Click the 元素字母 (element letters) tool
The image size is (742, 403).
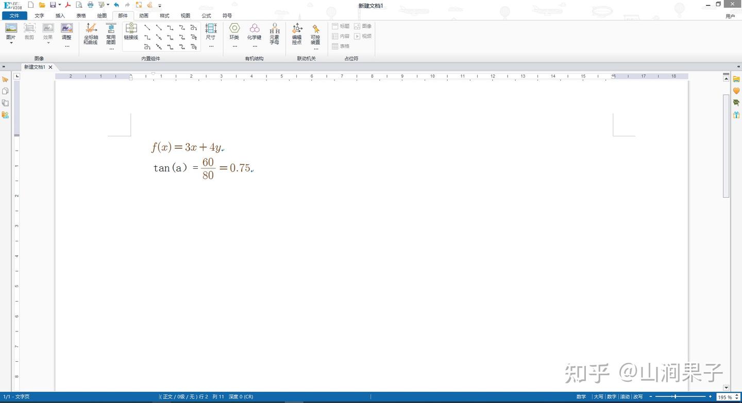pos(275,33)
